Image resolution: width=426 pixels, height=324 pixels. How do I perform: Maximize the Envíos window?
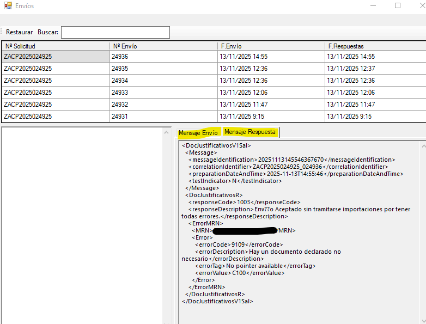click(x=398, y=6)
